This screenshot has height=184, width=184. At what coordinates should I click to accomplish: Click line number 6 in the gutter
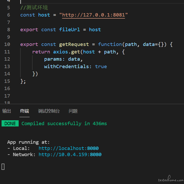point(9,15)
